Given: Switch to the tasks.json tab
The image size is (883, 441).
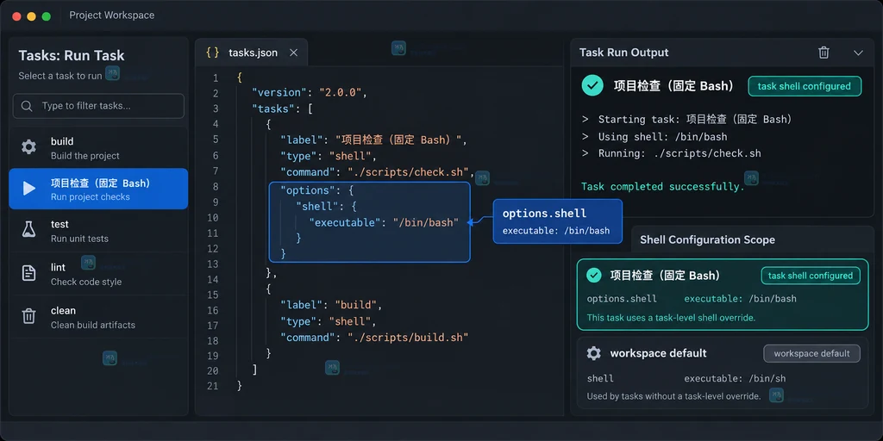Looking at the screenshot, I should (x=251, y=53).
